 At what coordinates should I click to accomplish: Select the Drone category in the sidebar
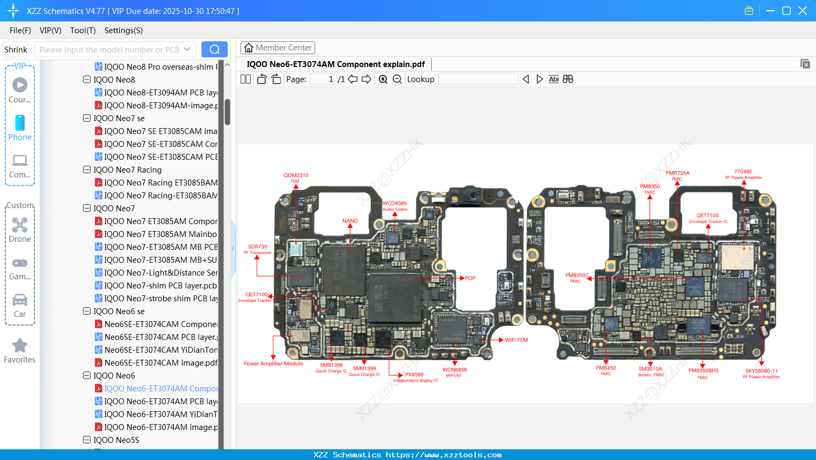coord(19,229)
